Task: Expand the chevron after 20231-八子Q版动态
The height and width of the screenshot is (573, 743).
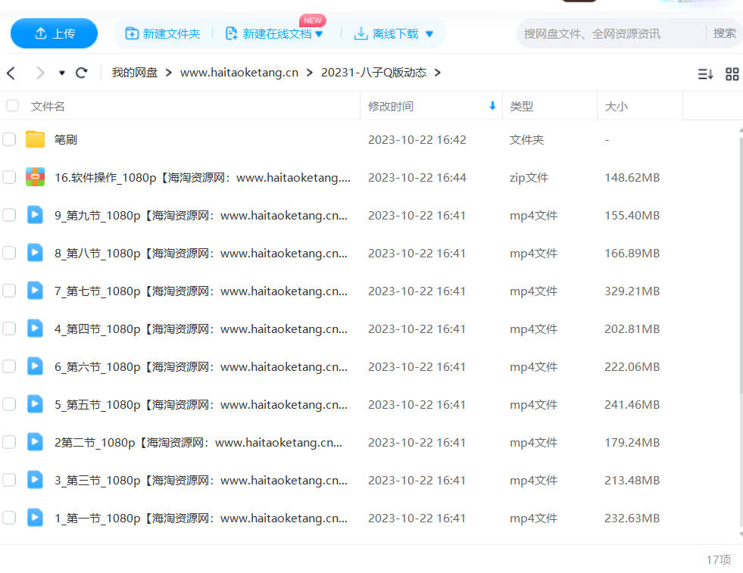Action: [x=437, y=73]
